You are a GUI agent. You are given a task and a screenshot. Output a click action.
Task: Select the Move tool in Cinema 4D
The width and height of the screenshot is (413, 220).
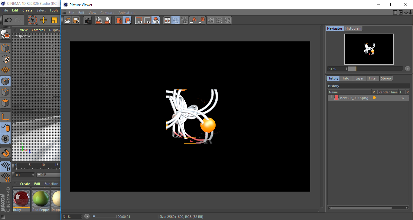(44, 20)
